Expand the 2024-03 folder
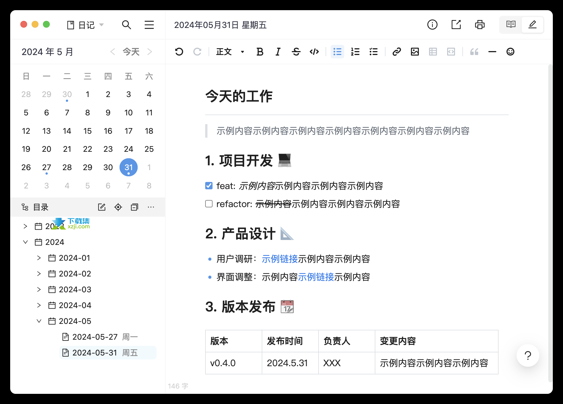Screen dimensions: 563x404 click(x=39, y=289)
